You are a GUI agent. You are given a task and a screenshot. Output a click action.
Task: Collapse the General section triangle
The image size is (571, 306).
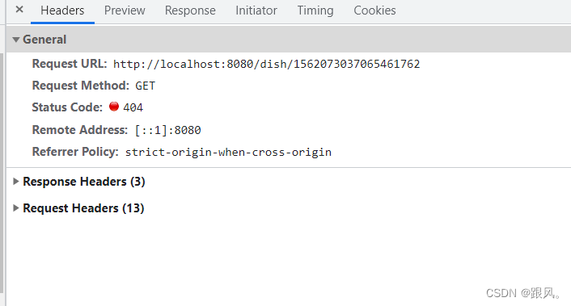[x=15, y=40]
